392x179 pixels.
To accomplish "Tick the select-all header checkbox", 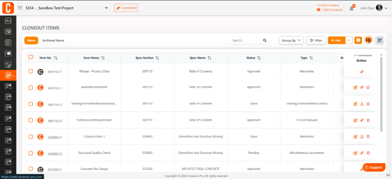I will [x=31, y=57].
